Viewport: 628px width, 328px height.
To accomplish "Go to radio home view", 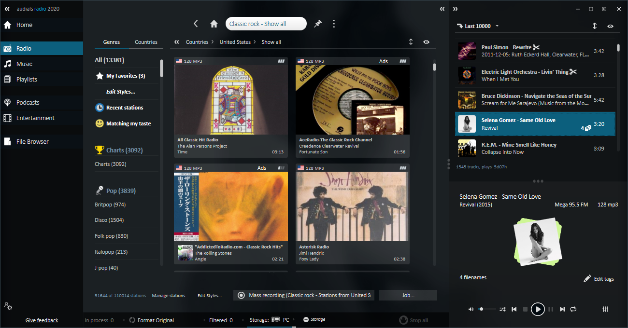I will 214,24.
